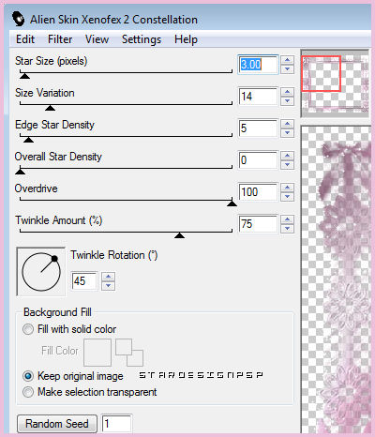
Task: Decrease Edge Star Density with down arrow
Action: pyautogui.click(x=287, y=133)
